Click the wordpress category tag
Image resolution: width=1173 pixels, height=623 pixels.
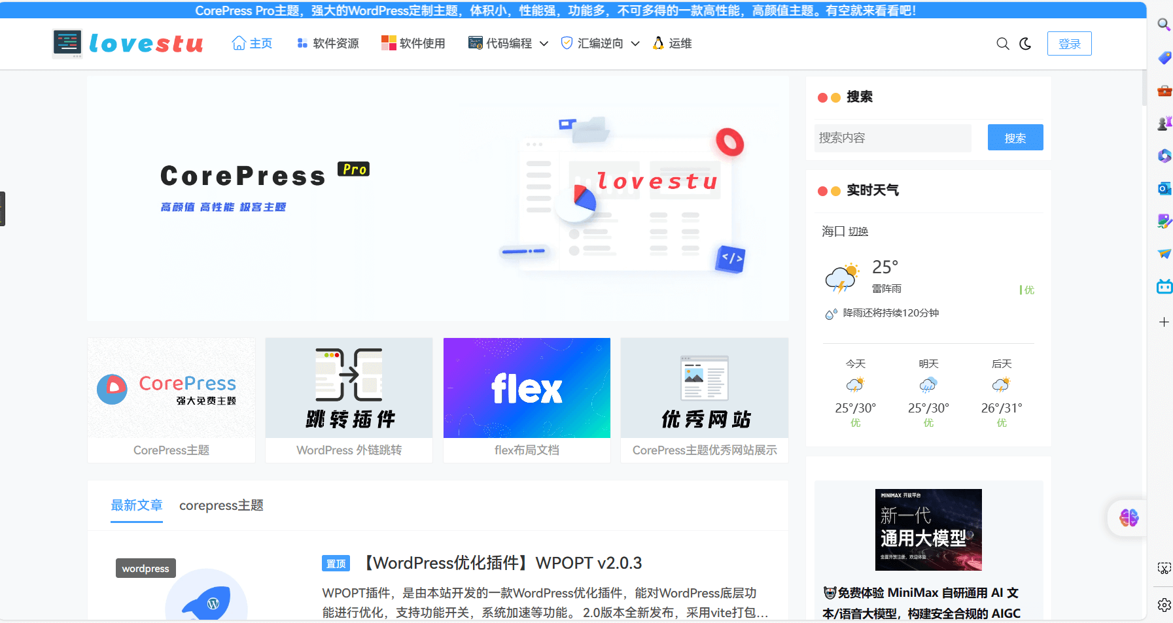pos(145,568)
